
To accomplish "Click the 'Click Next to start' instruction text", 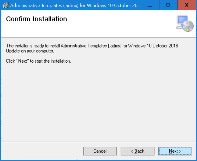I will [x=38, y=61].
